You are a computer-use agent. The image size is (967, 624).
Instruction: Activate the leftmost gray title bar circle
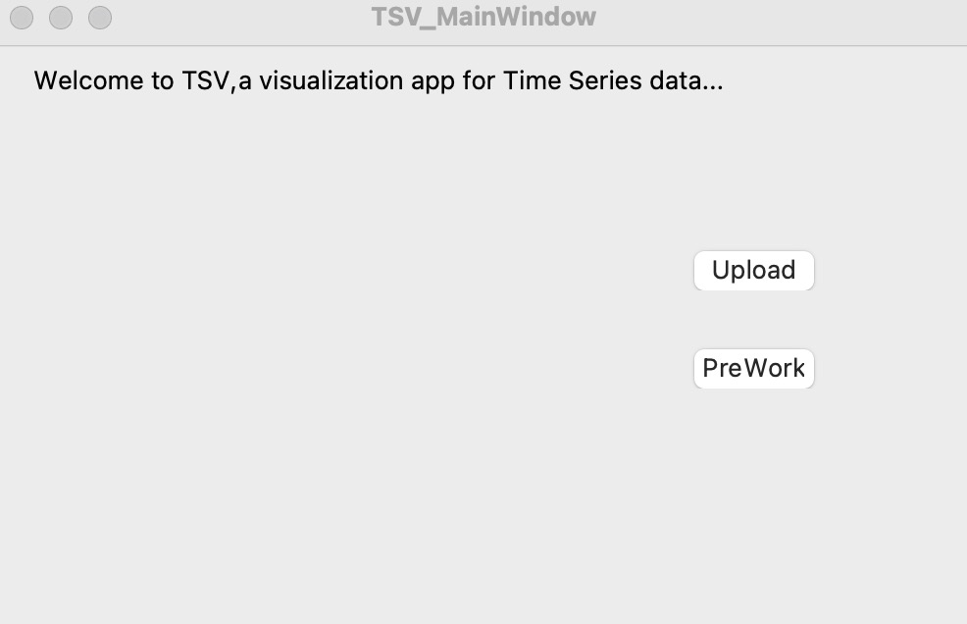click(x=22, y=18)
